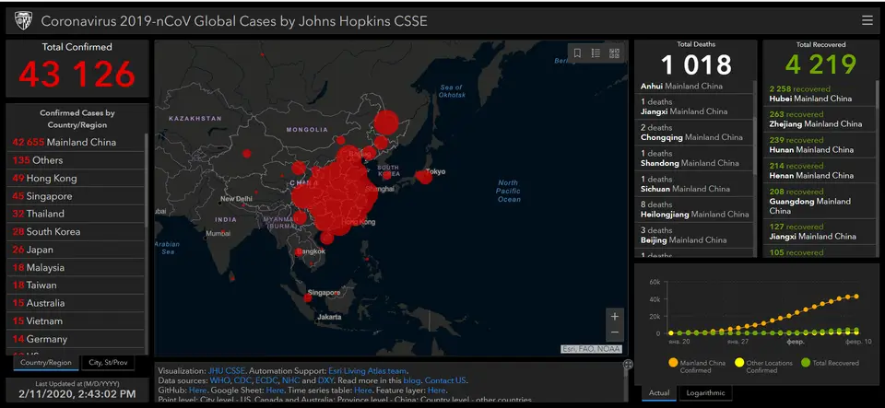Select the Logarithmic chart tab
The width and height of the screenshot is (885, 408).
pyautogui.click(x=705, y=392)
